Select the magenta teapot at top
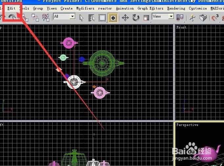224x166 pixels. [x=69, y=43]
